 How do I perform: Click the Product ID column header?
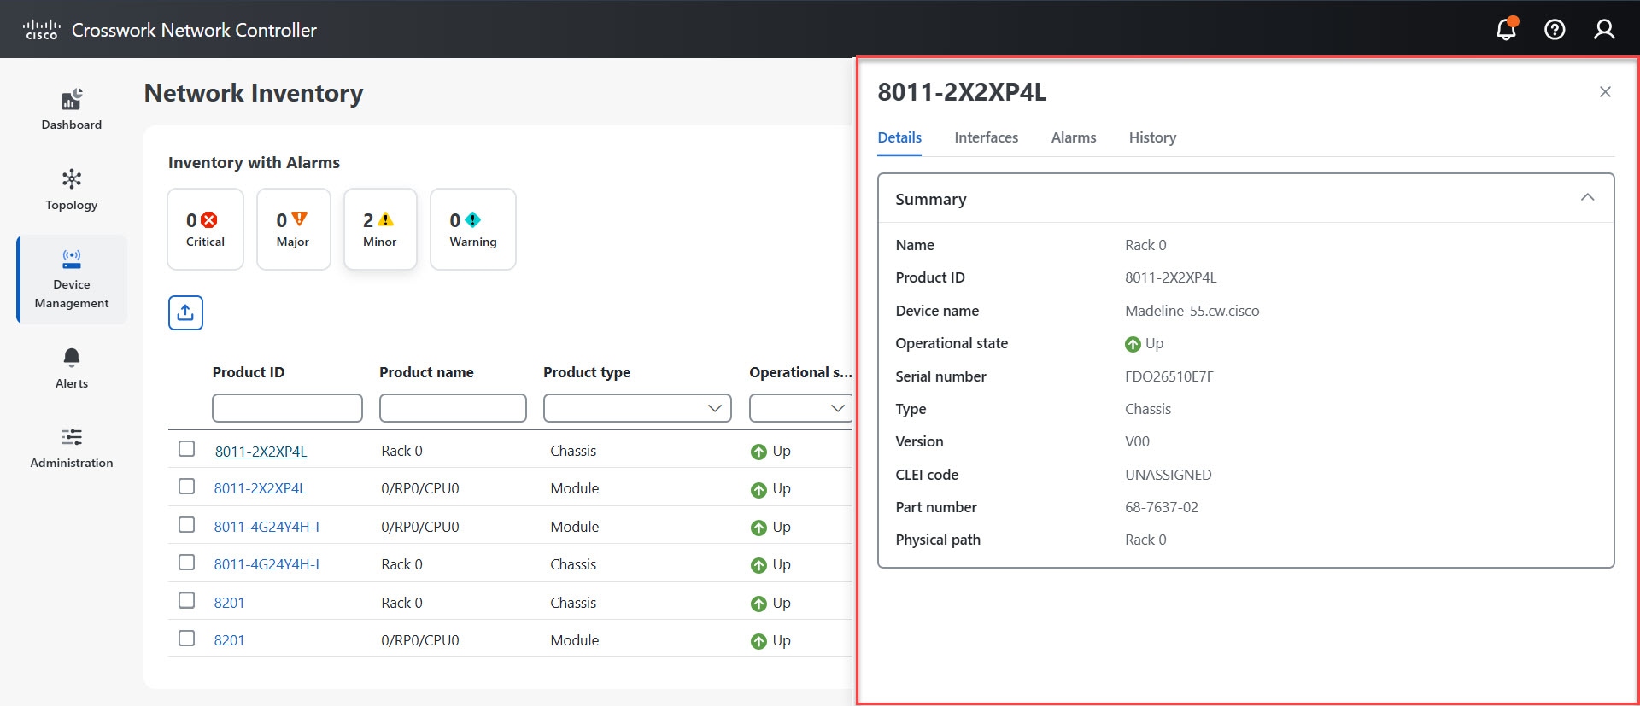[249, 372]
